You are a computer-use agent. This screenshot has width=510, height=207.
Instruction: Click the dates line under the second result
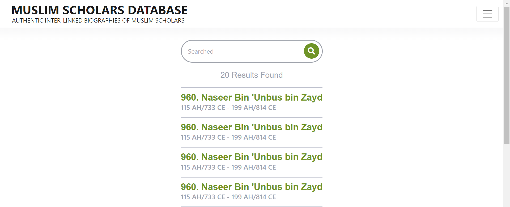(x=228, y=137)
